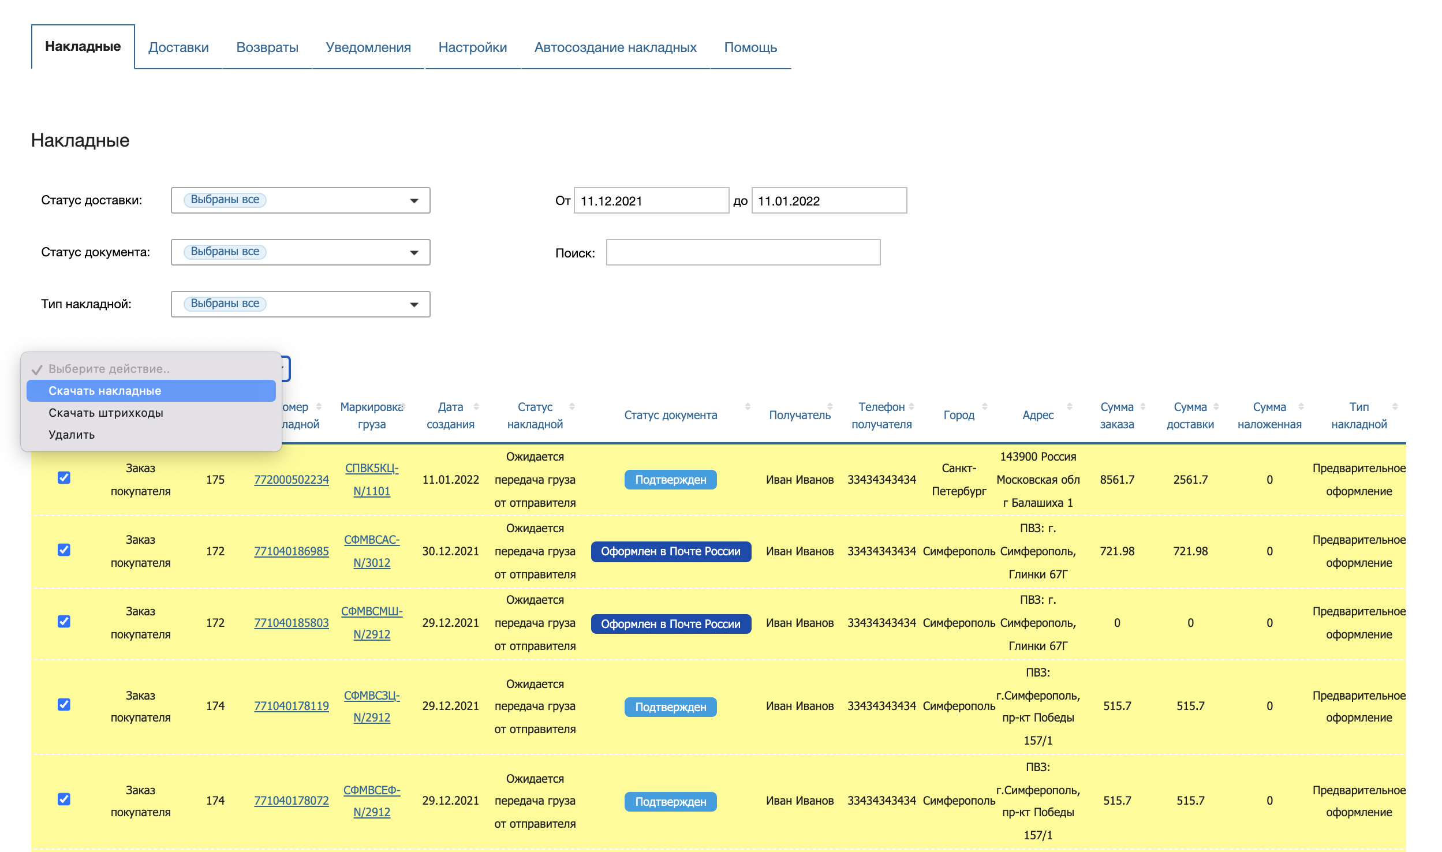The width and height of the screenshot is (1442, 852).
Task: Click sort arrows on Статус документа column
Action: click(x=748, y=407)
